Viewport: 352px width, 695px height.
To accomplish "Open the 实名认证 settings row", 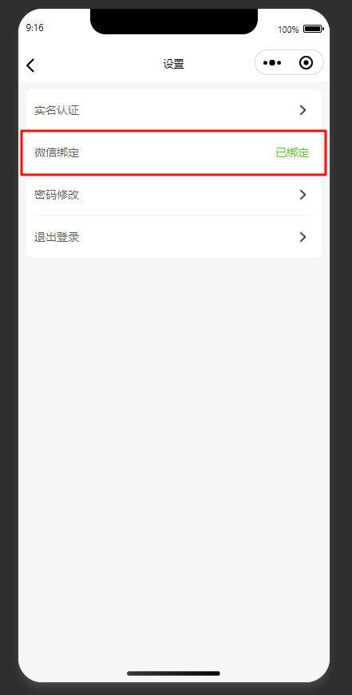I will tap(174, 110).
